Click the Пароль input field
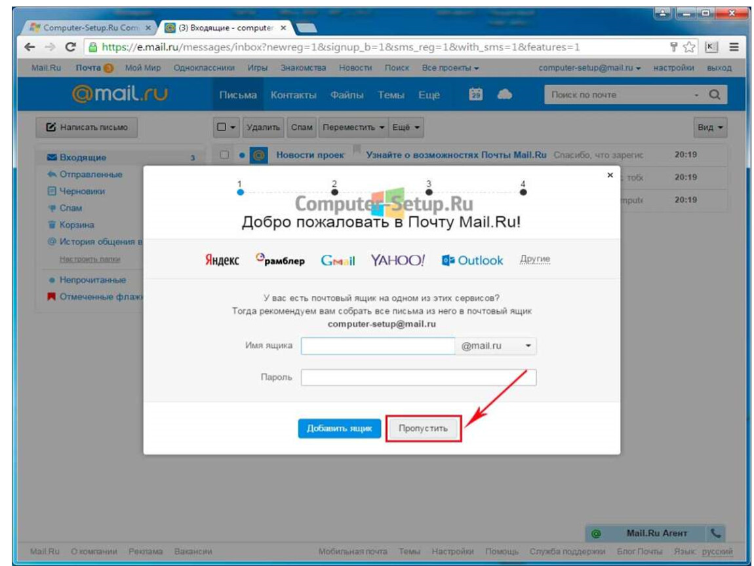 point(418,377)
